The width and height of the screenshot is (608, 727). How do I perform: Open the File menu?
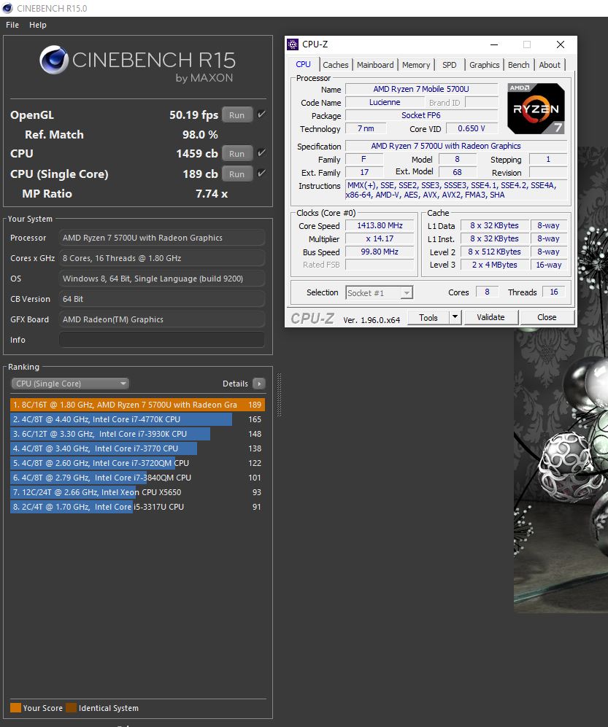pos(12,25)
